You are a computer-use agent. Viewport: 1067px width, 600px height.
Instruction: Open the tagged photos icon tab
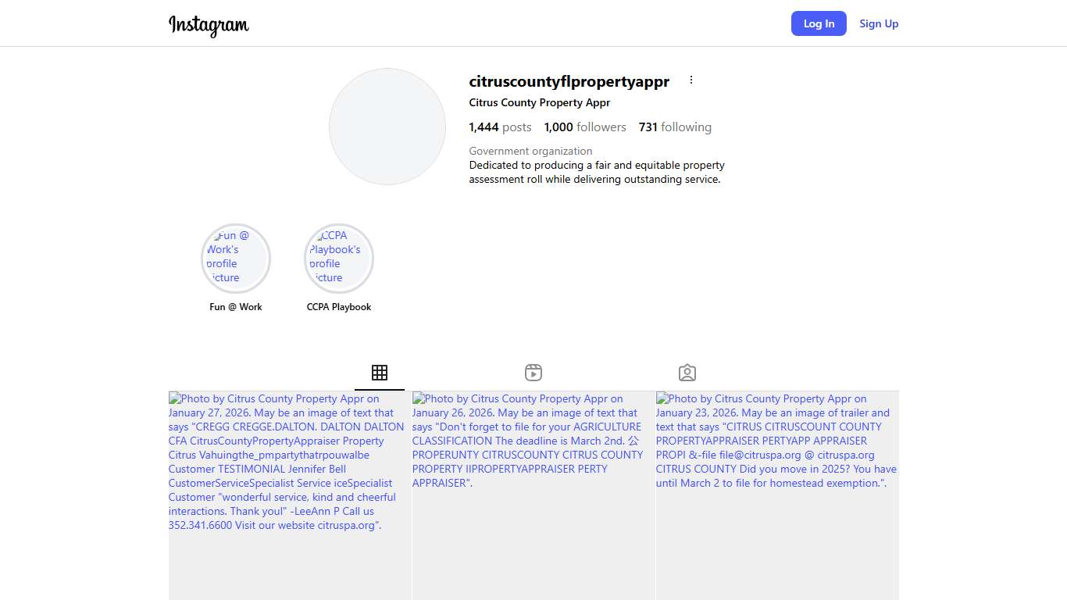pos(687,373)
